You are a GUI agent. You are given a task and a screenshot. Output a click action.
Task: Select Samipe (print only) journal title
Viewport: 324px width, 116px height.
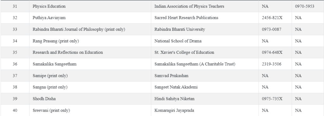[x=50, y=76]
